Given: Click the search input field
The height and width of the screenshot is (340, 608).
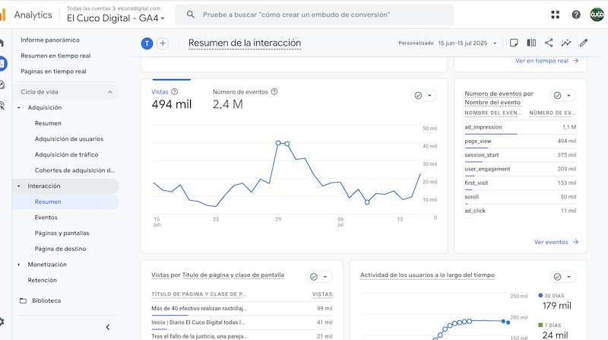Looking at the screenshot, I should pyautogui.click(x=314, y=14).
